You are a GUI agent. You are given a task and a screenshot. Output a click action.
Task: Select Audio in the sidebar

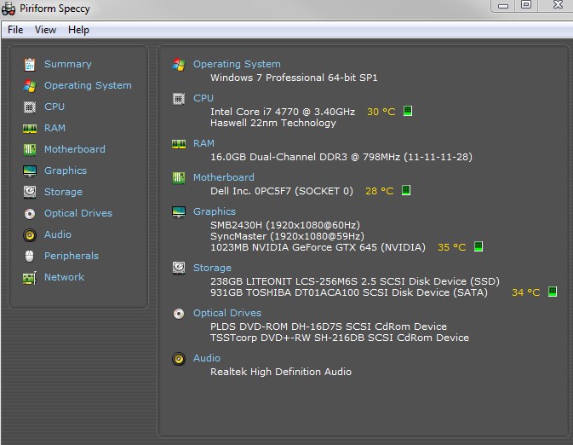pos(58,234)
